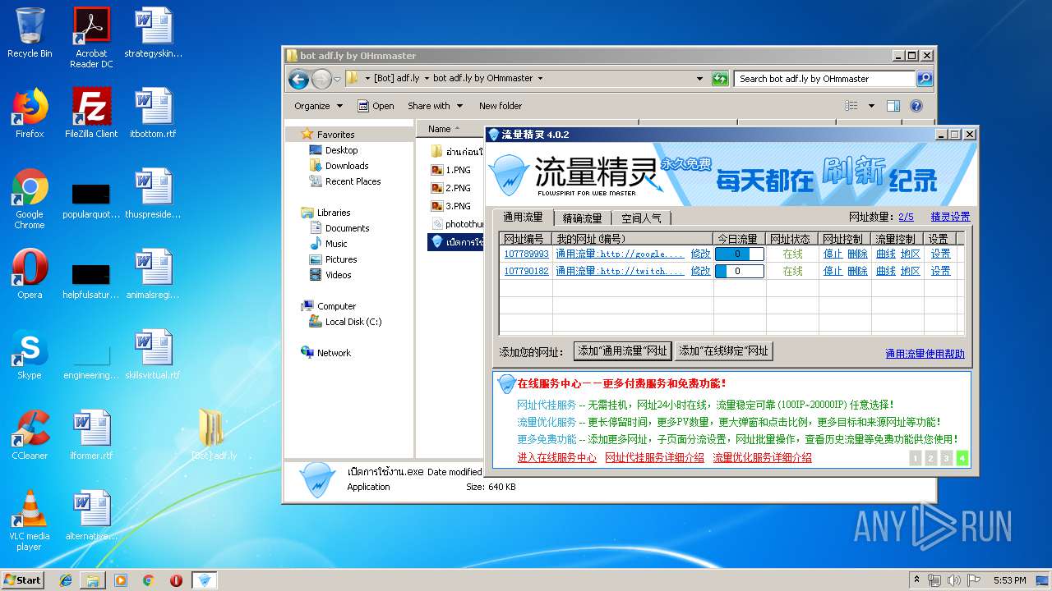This screenshot has height=591, width=1052.
Task: Select llformer.rtf document on desktop
Action: point(91,434)
